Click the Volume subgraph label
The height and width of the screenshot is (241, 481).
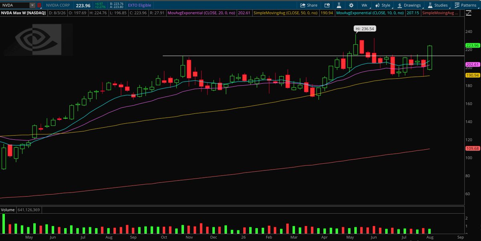point(8,210)
